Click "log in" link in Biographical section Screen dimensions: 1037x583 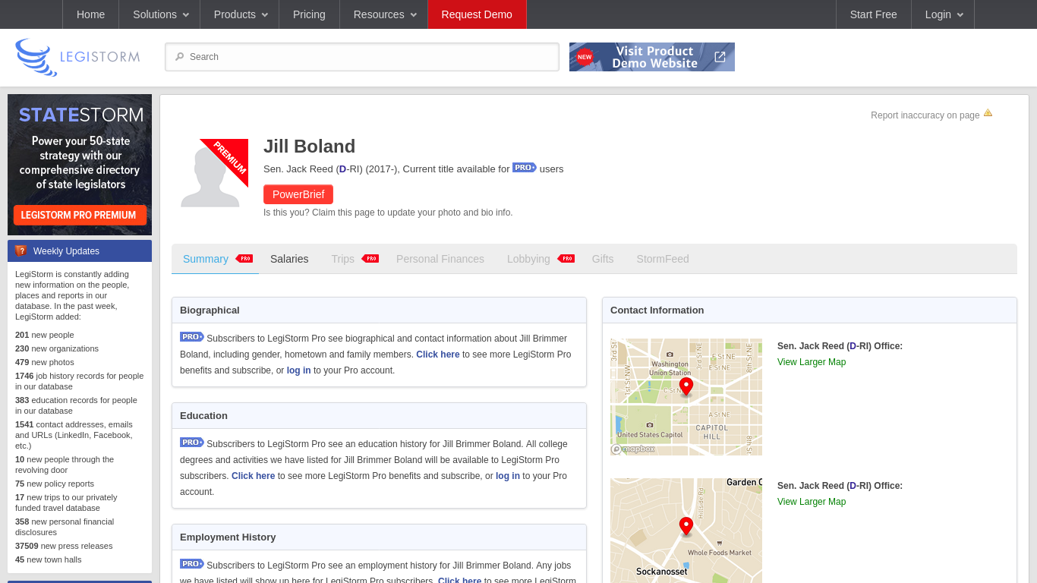pos(299,370)
